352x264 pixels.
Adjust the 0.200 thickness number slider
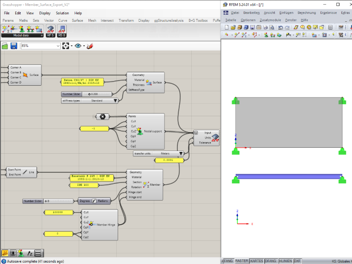(x=87, y=94)
